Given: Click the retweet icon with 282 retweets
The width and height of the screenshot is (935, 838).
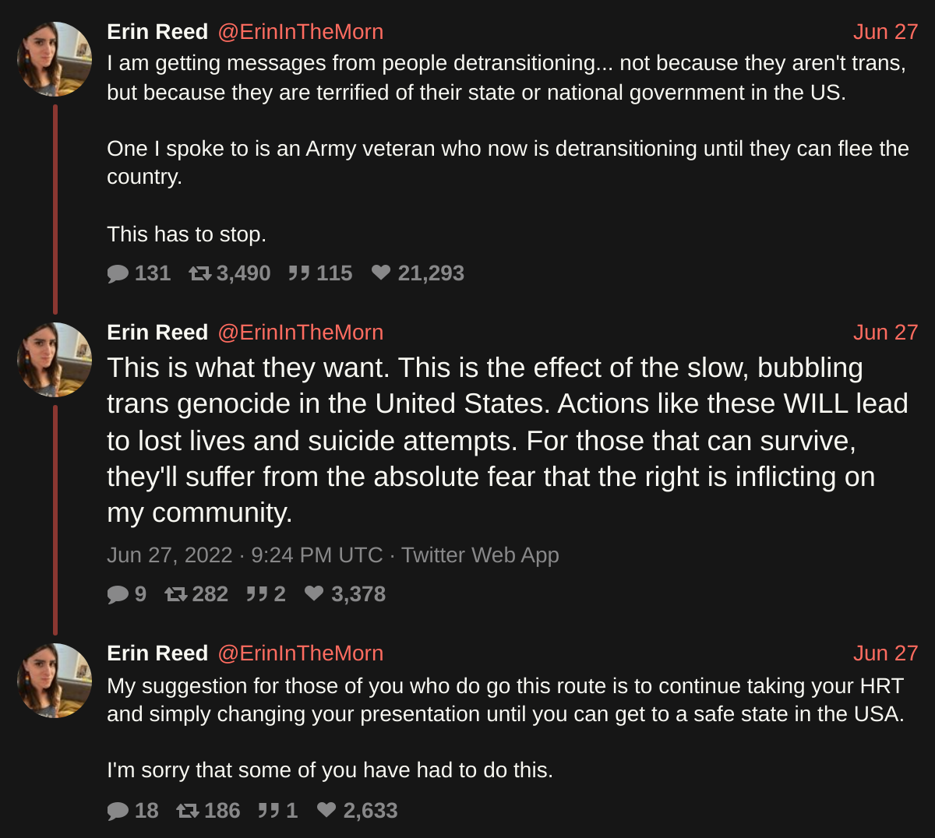Looking at the screenshot, I should 176,594.
